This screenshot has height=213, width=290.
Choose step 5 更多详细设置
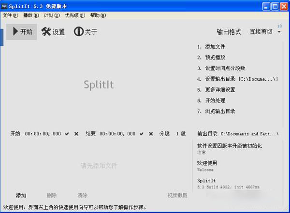[216, 90]
